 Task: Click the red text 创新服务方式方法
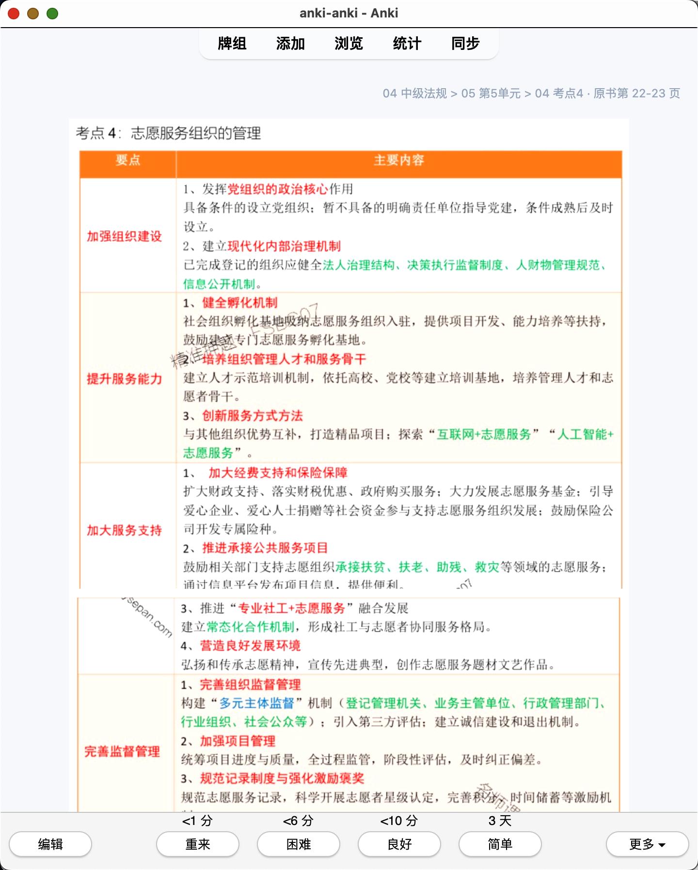[x=253, y=416]
